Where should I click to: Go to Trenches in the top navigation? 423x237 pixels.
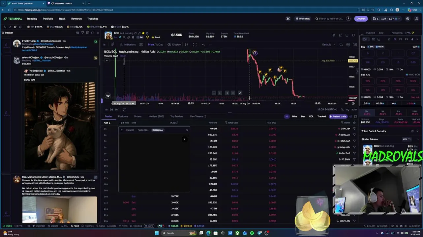(x=93, y=19)
